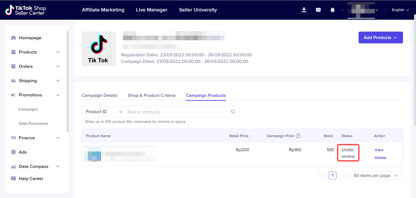Open Ads in the sidebar
Screen dimensions: 416x198
pyautogui.click(x=23, y=152)
